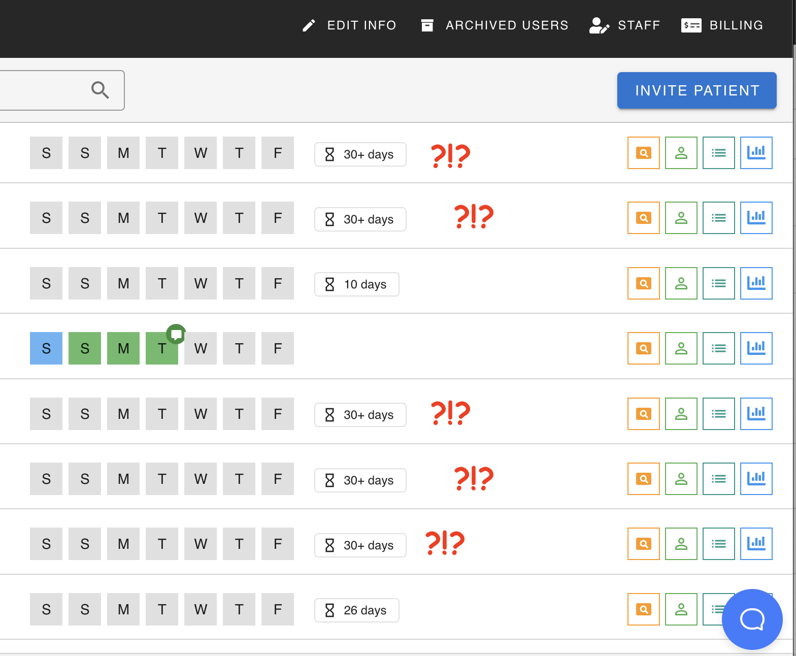Open the bar chart icon in the first row

[756, 153]
